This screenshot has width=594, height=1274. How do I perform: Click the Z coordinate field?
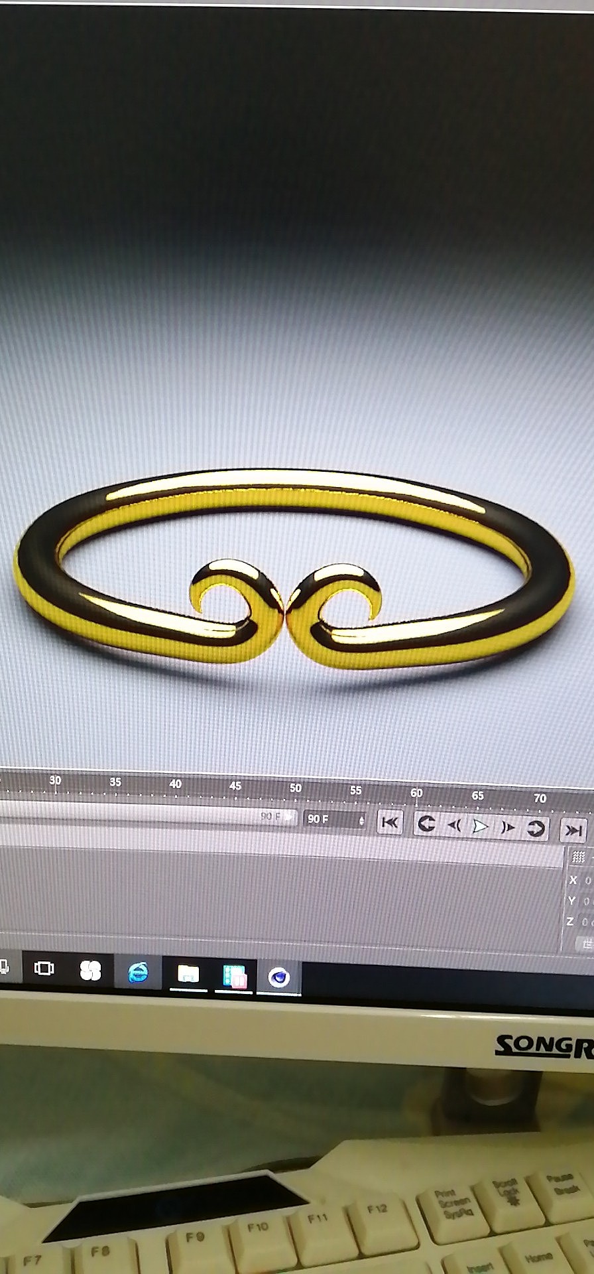pyautogui.click(x=586, y=922)
